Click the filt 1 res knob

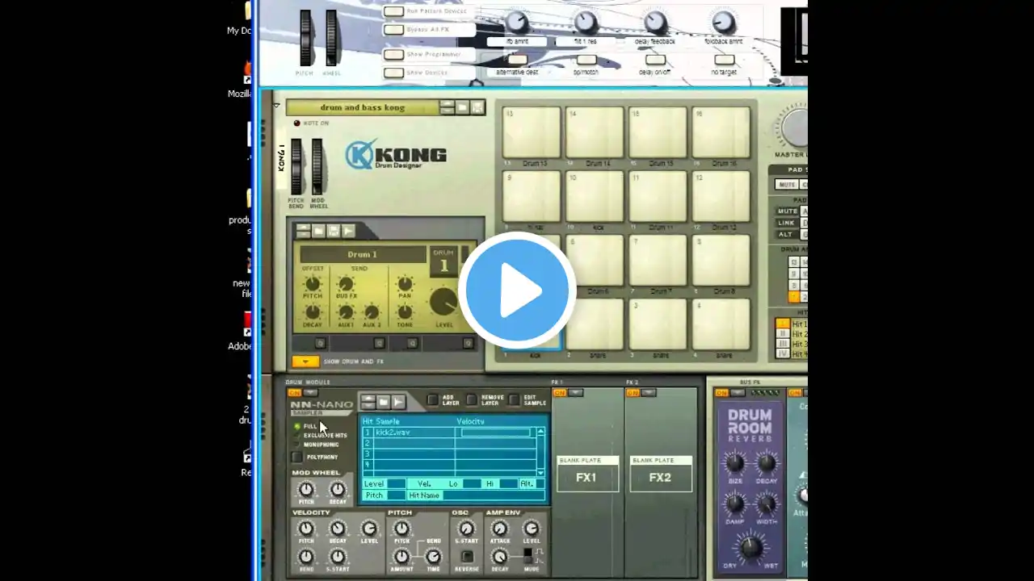[x=586, y=22]
